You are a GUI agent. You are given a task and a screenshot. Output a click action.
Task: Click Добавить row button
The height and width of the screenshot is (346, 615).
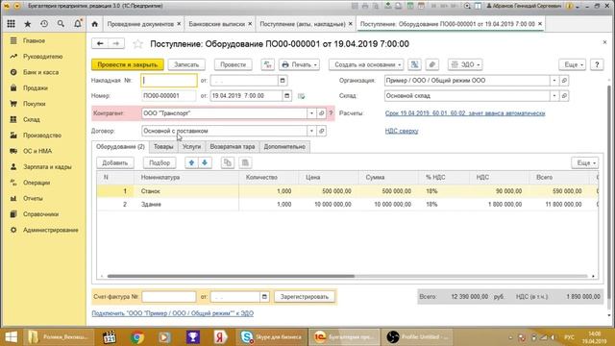click(x=115, y=162)
